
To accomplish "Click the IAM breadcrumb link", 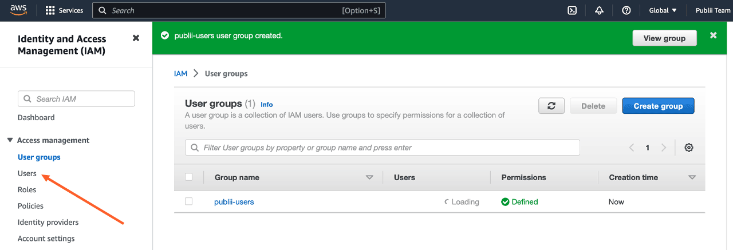I will pyautogui.click(x=180, y=74).
